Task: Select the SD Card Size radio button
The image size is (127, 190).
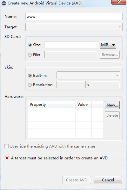Action: coord(30,45)
